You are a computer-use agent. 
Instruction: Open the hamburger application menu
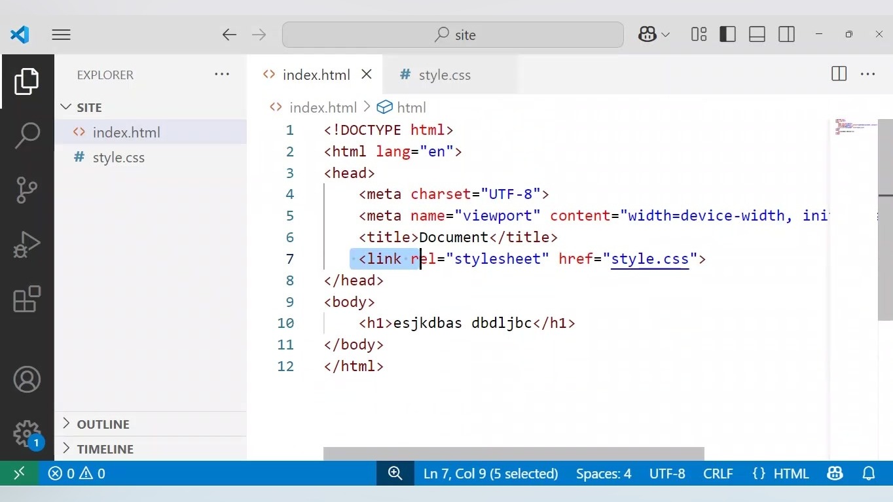[61, 35]
